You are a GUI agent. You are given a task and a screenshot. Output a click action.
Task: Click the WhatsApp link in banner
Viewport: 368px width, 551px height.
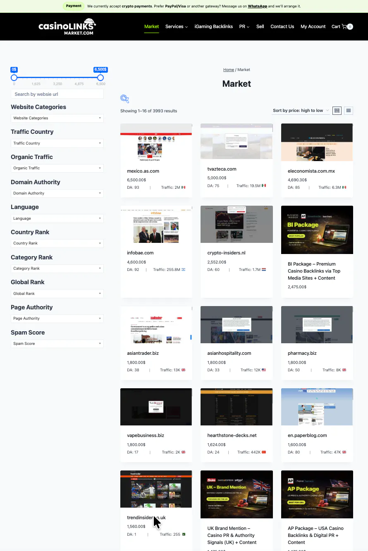(x=257, y=6)
